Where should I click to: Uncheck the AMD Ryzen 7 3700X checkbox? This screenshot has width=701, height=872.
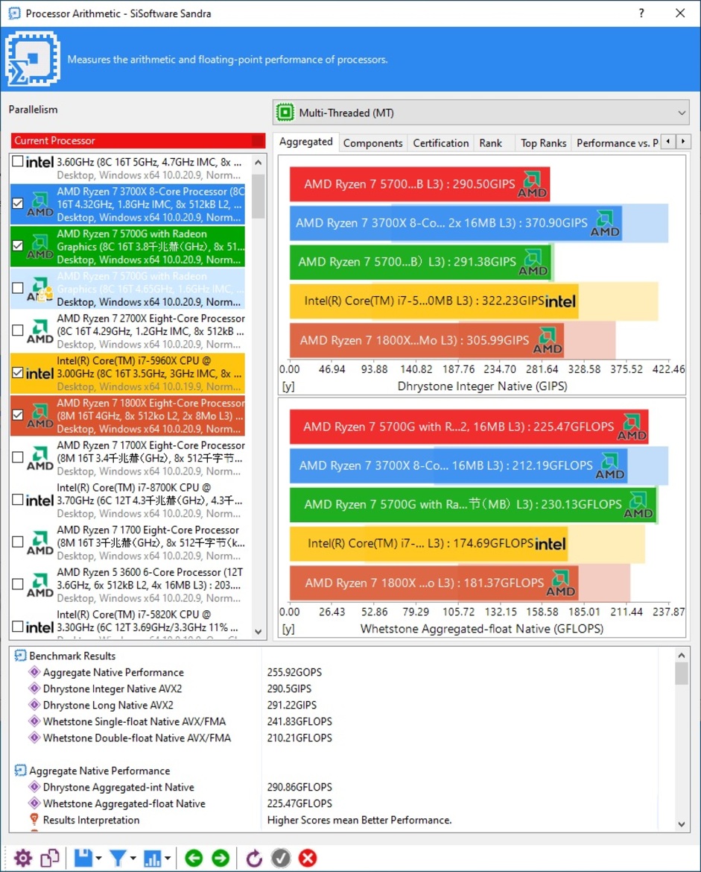pos(18,204)
